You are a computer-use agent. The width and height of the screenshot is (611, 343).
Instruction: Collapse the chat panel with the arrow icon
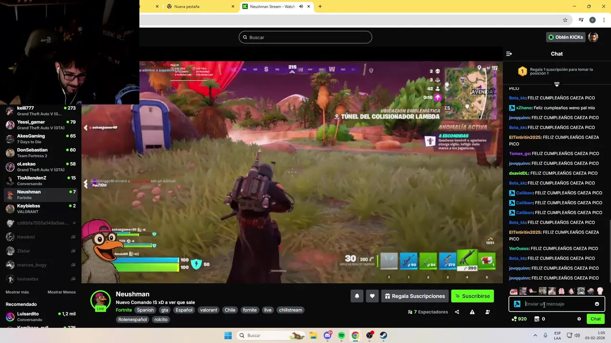click(509, 54)
